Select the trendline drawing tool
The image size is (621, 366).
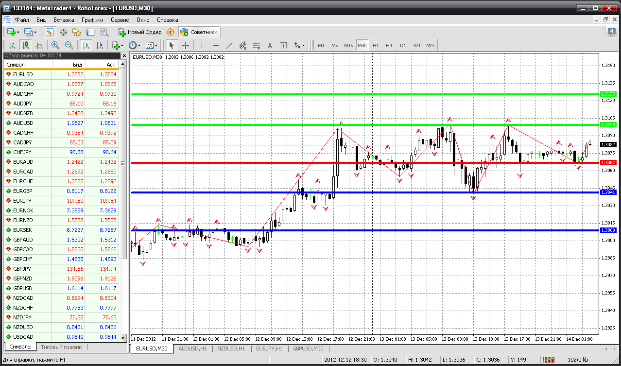click(x=229, y=45)
